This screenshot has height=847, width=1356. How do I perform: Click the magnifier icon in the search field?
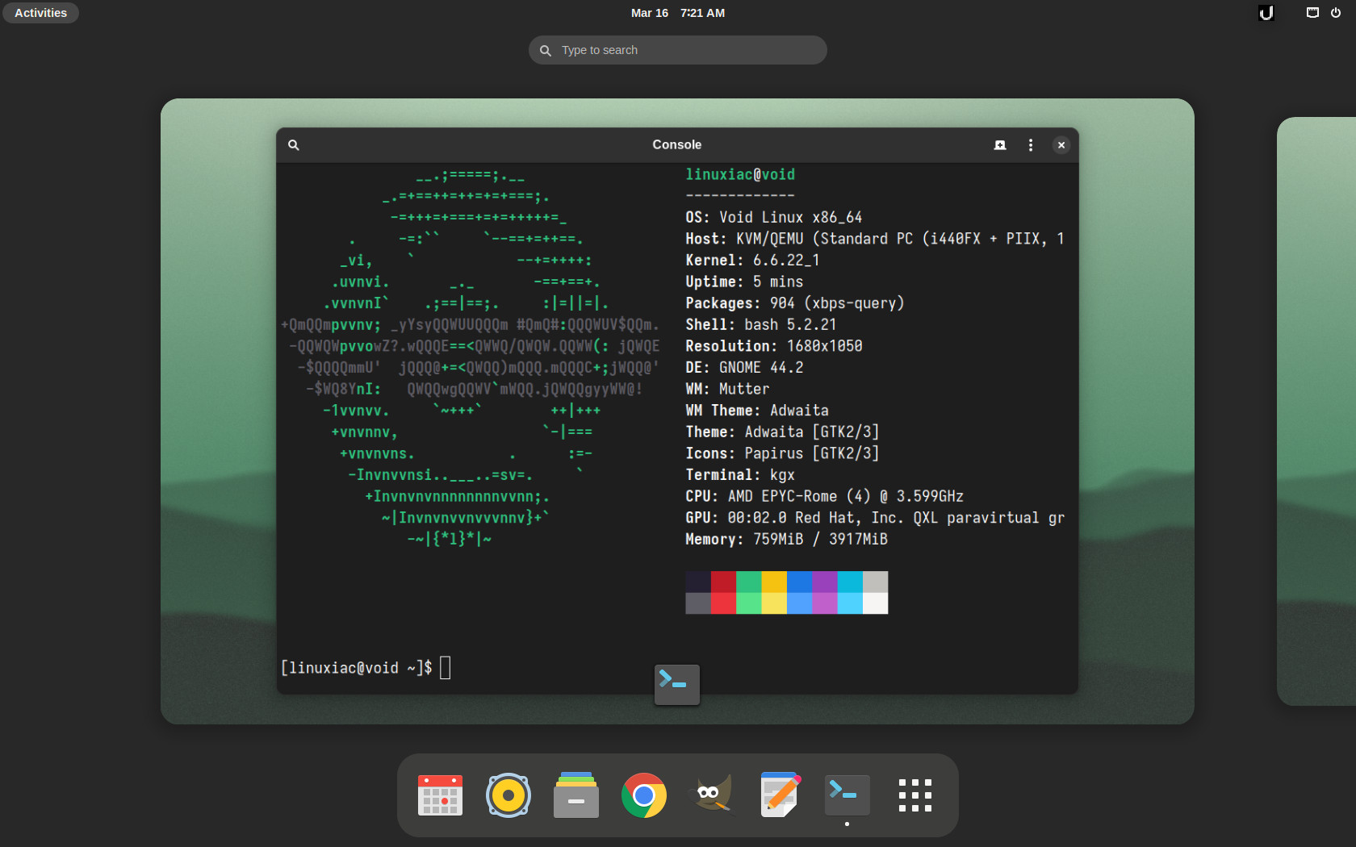(546, 50)
